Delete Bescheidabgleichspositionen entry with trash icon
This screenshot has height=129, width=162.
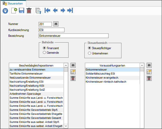73,78
